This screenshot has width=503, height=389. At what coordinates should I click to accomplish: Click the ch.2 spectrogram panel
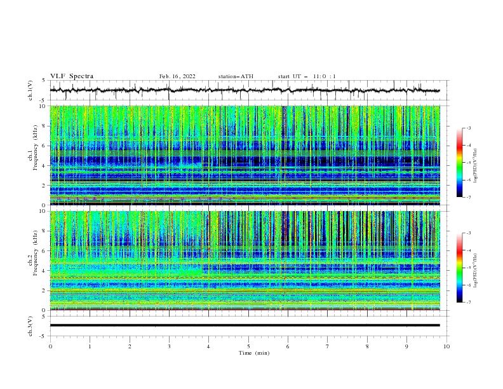point(245,261)
